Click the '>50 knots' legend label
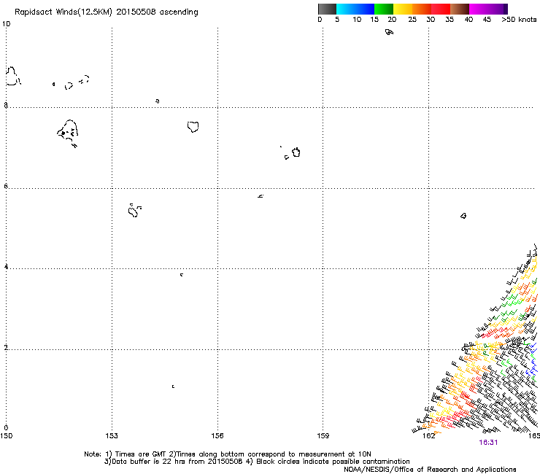 coord(519,20)
